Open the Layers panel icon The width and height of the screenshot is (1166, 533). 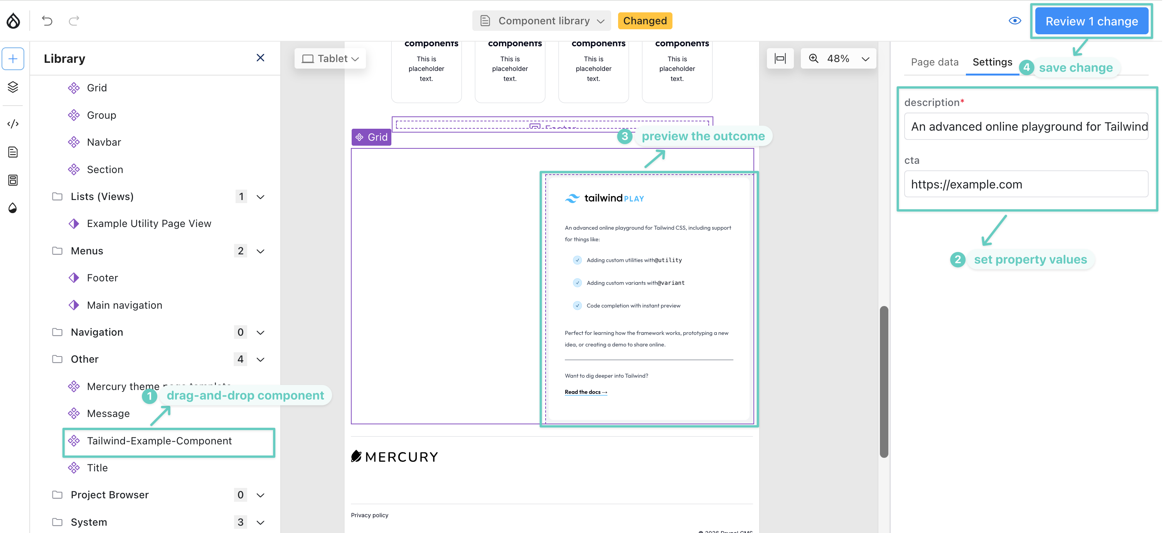[x=13, y=87]
